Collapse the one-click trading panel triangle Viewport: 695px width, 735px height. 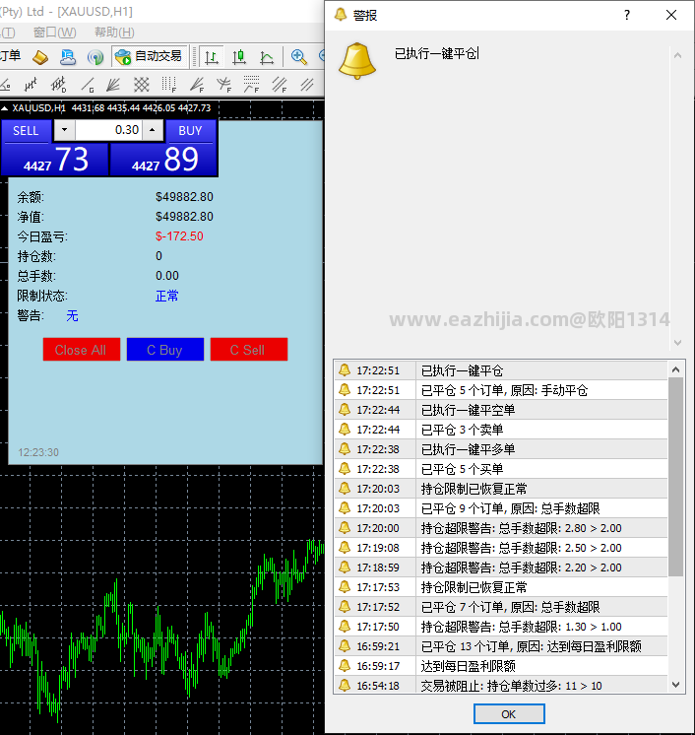click(x=5, y=108)
